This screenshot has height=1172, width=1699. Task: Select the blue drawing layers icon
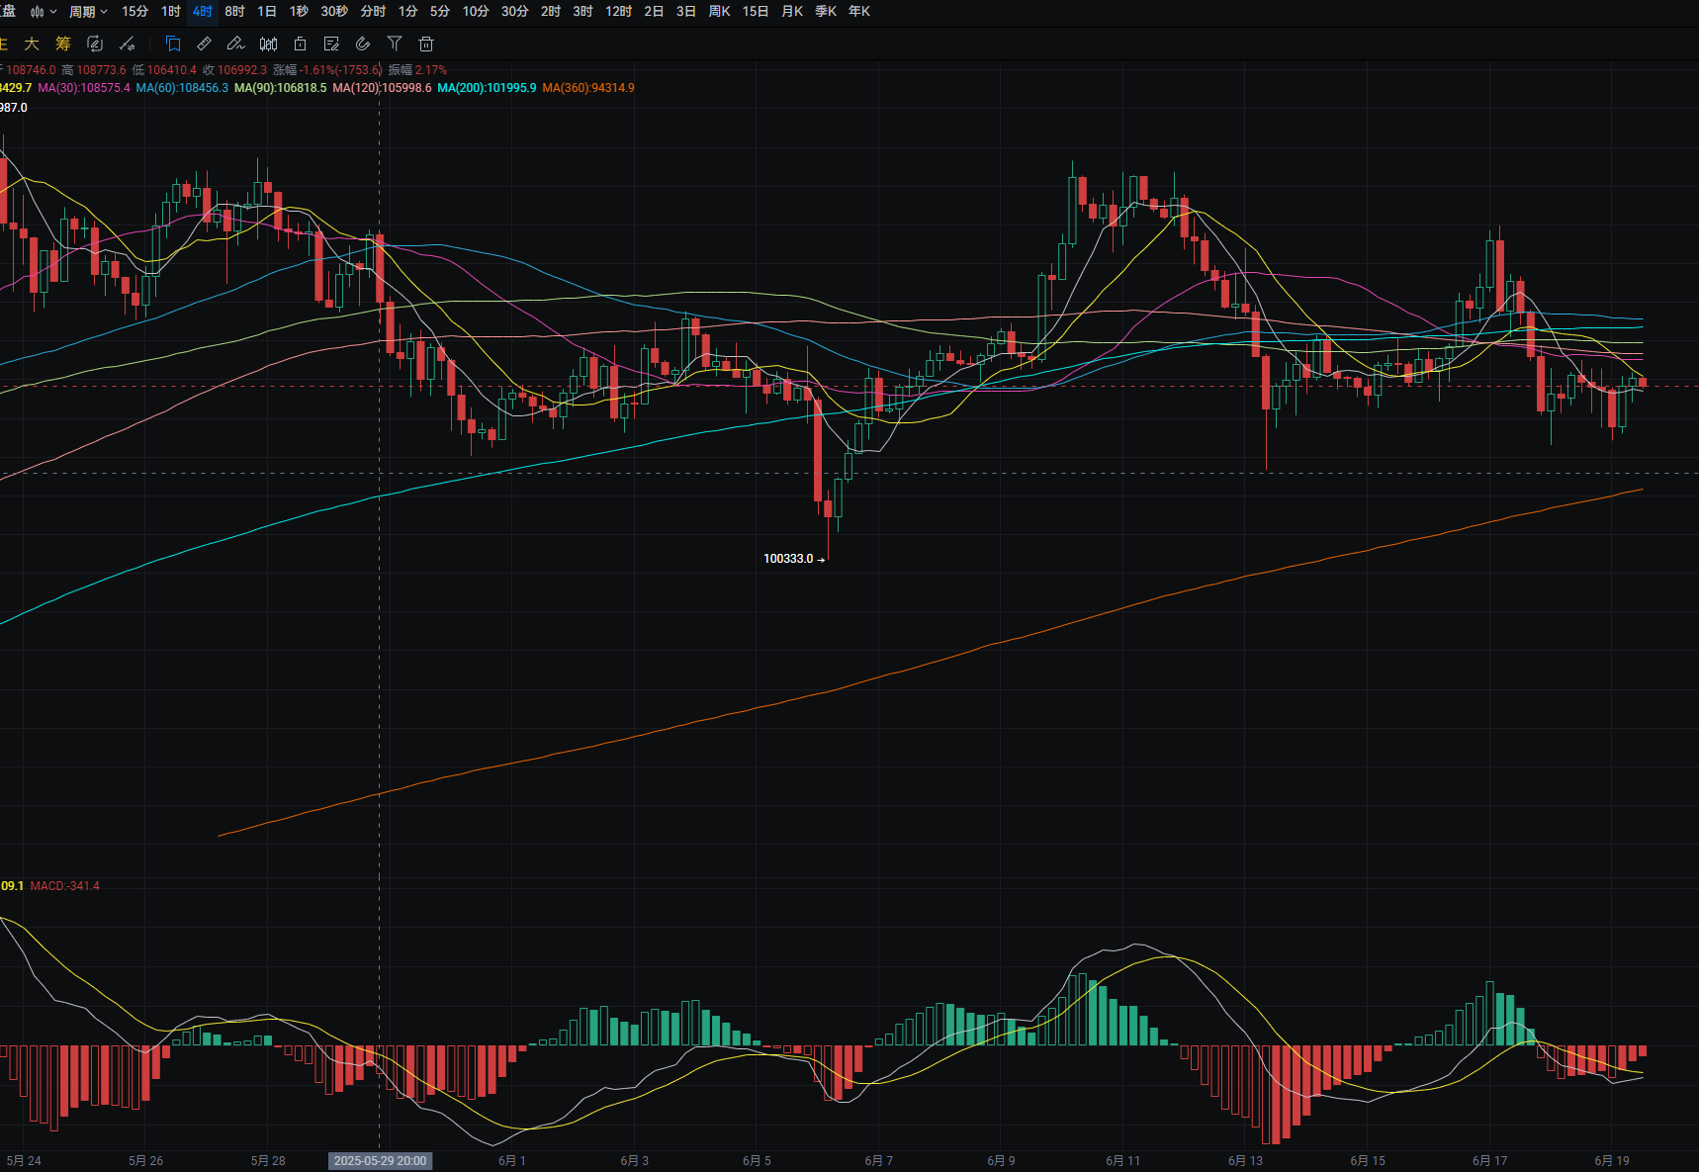tap(173, 44)
